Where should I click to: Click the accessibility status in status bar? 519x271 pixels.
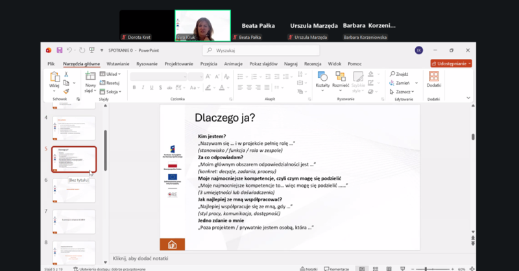[x=111, y=268]
